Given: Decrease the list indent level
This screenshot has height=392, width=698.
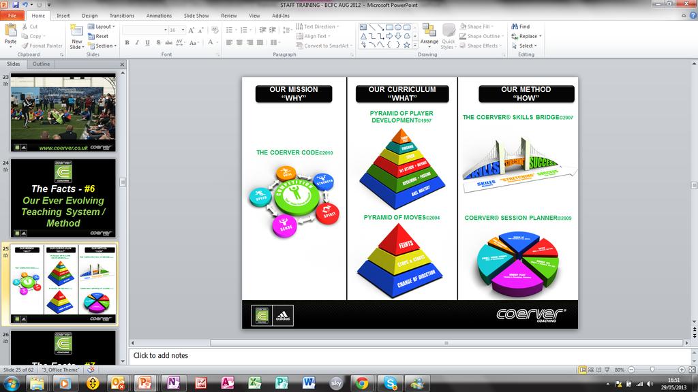Looking at the screenshot, I should pyautogui.click(x=262, y=30).
